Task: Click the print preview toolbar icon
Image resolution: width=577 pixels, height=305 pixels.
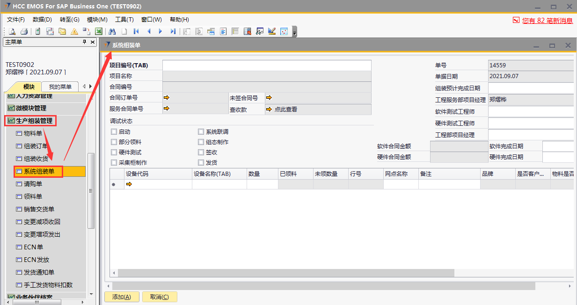Action: click(x=12, y=31)
